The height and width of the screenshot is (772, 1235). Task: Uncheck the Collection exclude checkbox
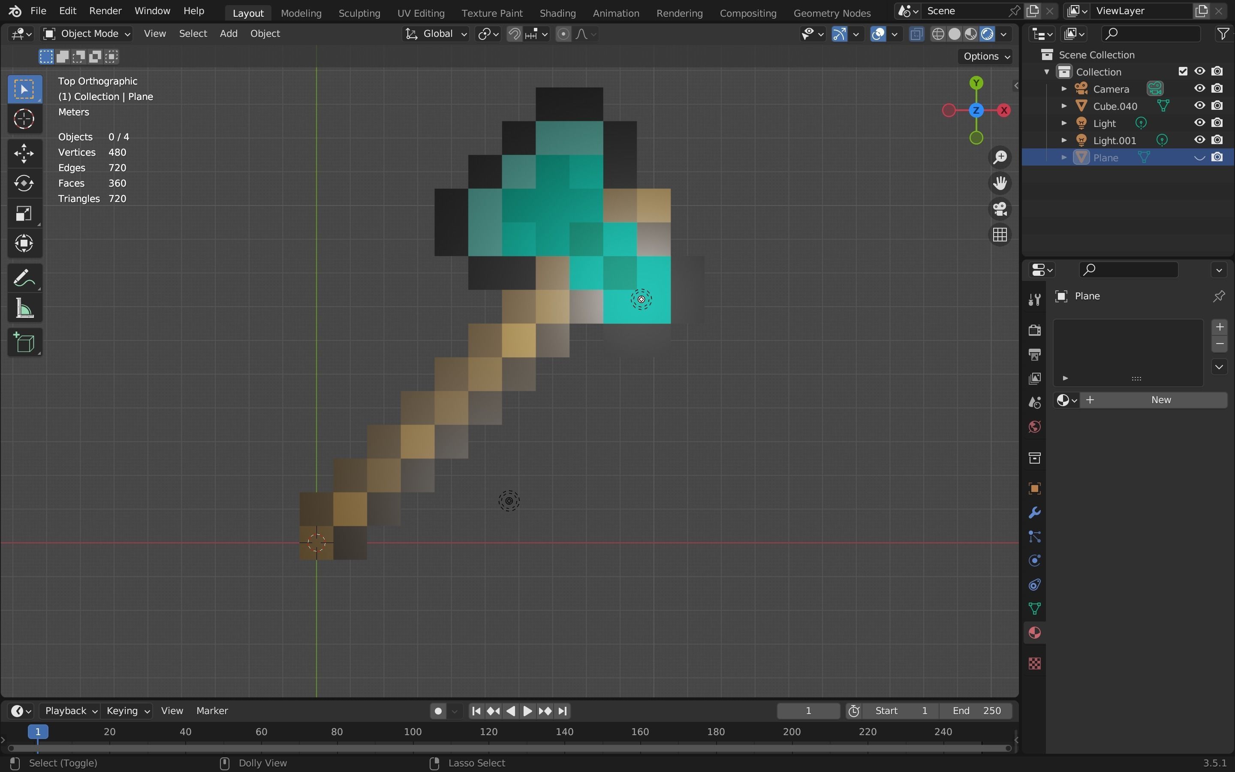[x=1183, y=72]
